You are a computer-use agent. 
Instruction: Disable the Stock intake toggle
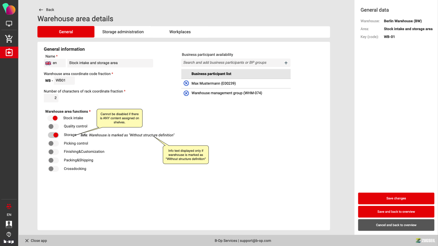pyautogui.click(x=53, y=118)
